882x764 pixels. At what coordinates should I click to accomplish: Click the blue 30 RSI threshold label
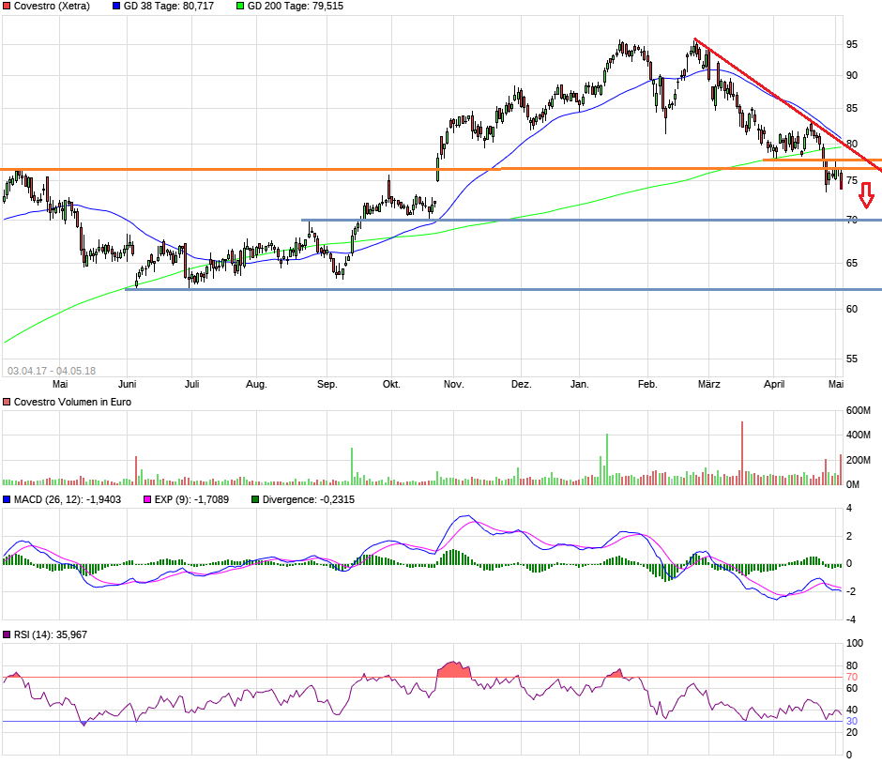pos(852,721)
